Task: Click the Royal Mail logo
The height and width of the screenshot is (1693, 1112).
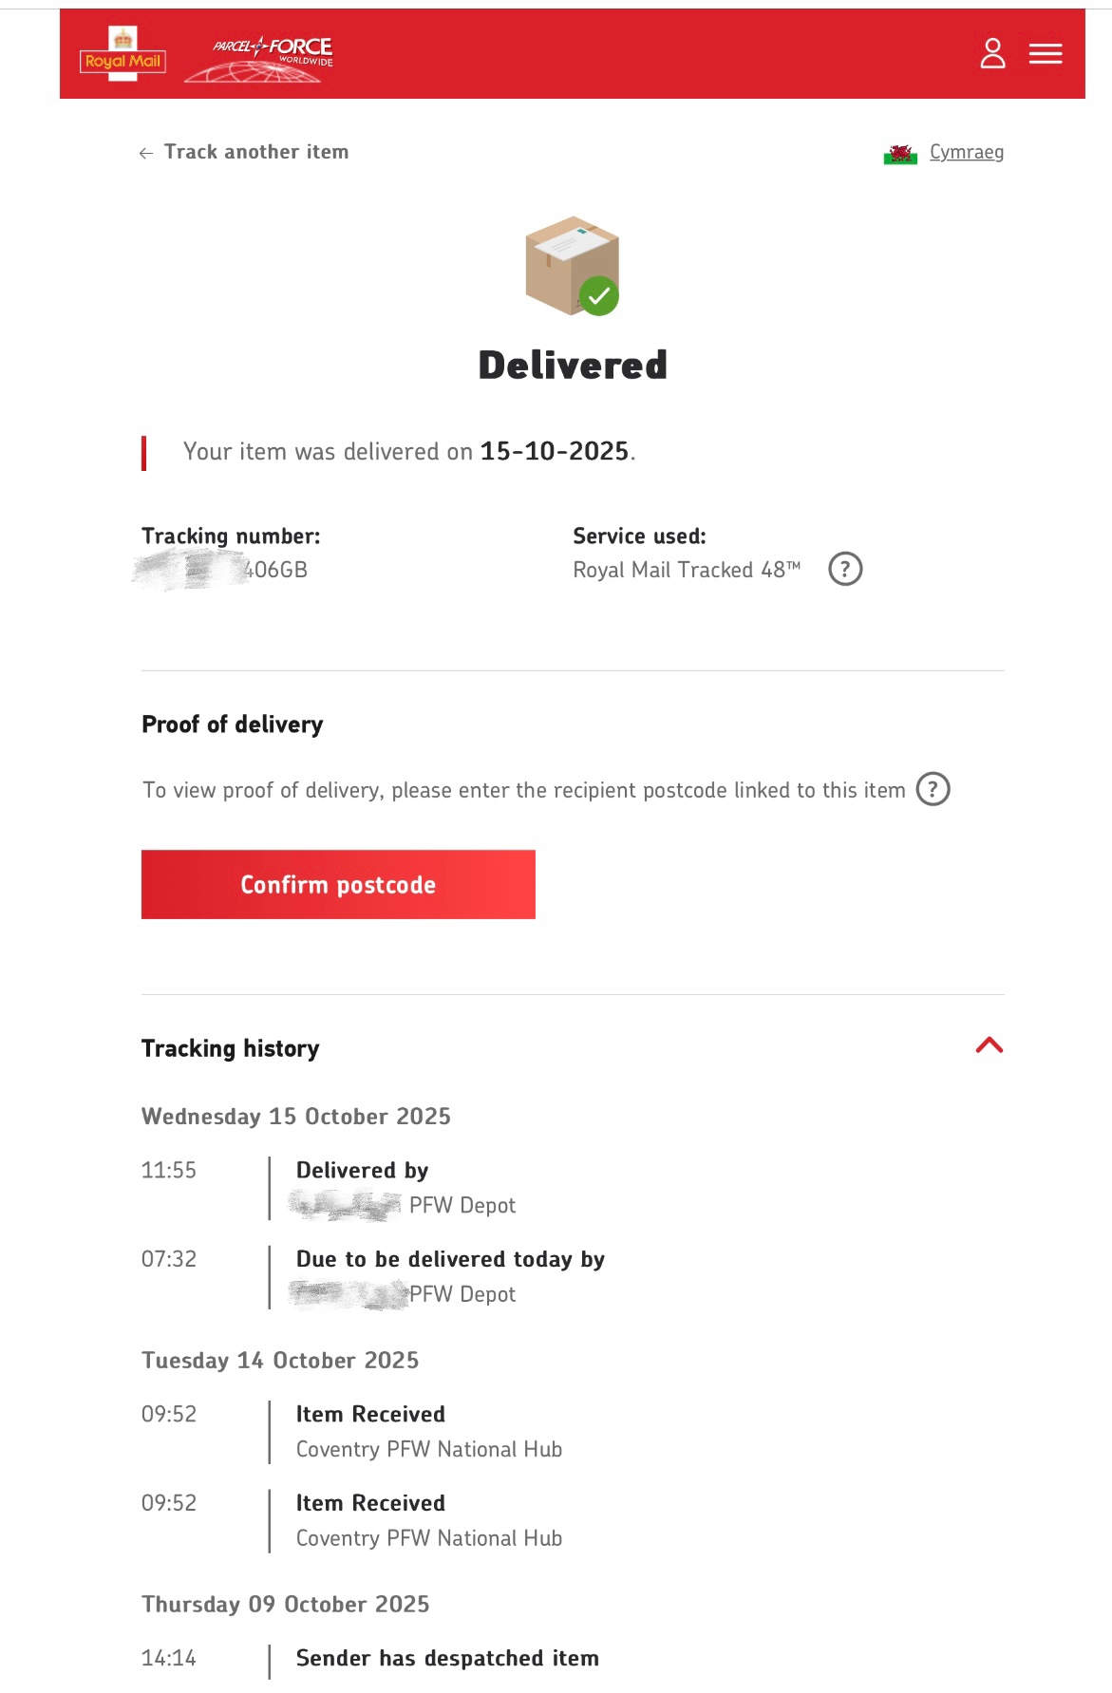Action: pyautogui.click(x=123, y=55)
